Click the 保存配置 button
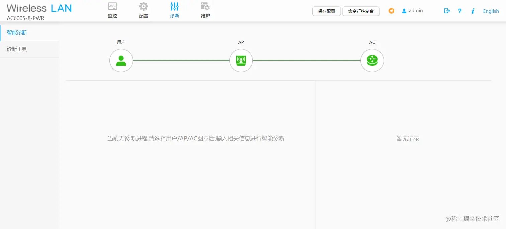Viewport: 506px width, 229px height. (x=326, y=11)
